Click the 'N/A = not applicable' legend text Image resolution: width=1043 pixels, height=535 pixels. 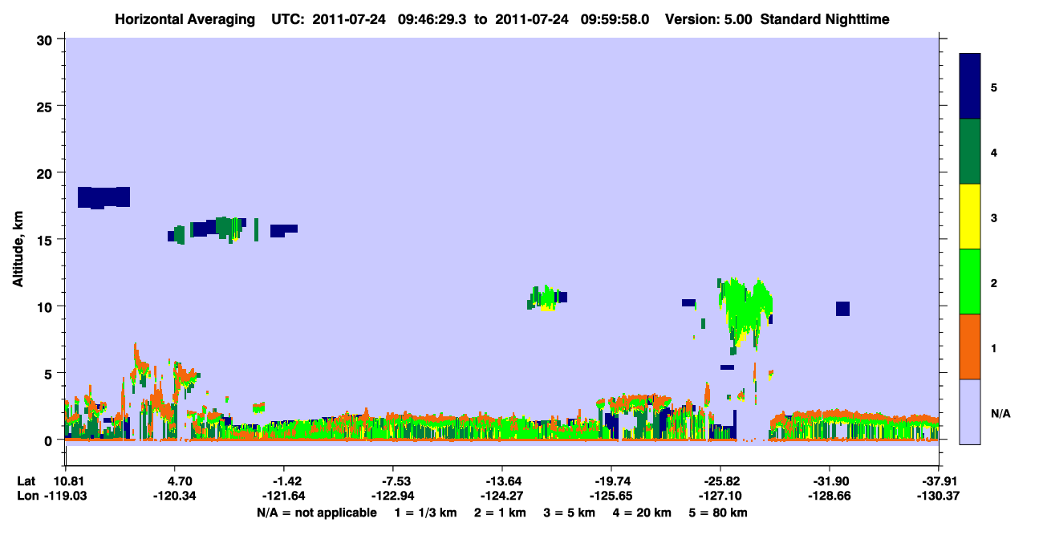click(316, 513)
